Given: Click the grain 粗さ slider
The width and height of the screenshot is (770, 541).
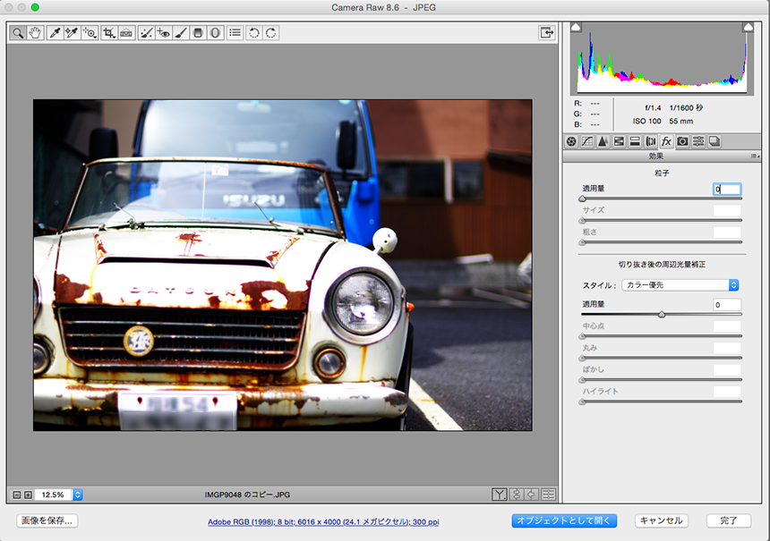Looking at the screenshot, I should point(662,242).
